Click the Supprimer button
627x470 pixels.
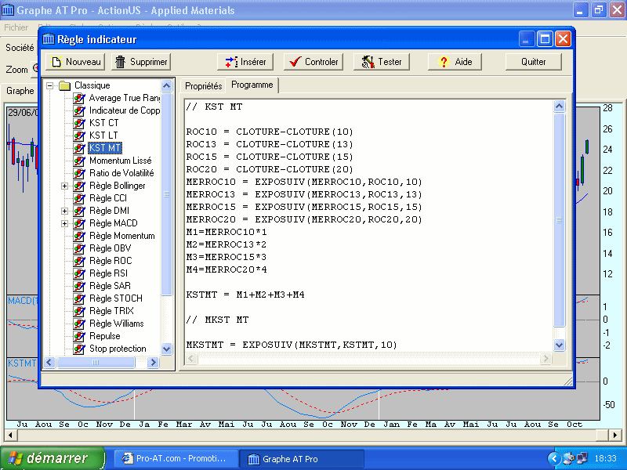click(141, 62)
